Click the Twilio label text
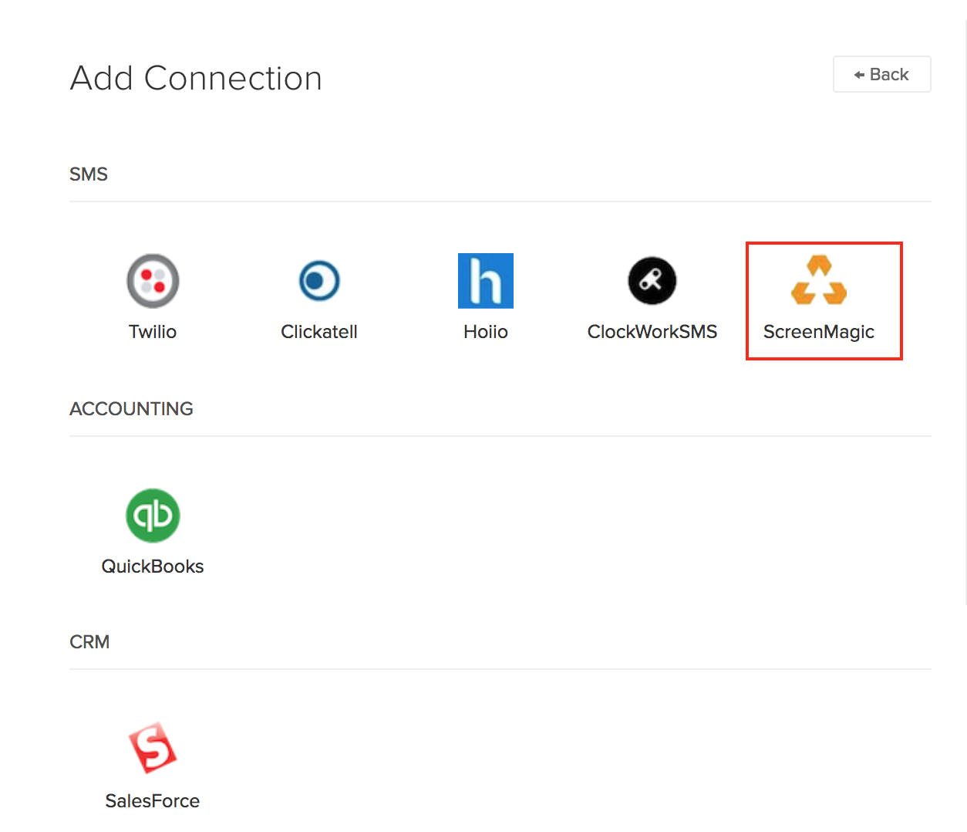The width and height of the screenshot is (967, 832). (x=153, y=332)
